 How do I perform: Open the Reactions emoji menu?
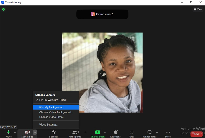115,132
